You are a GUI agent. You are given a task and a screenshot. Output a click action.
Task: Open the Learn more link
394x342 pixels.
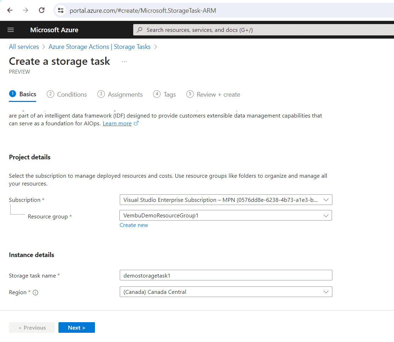click(117, 124)
